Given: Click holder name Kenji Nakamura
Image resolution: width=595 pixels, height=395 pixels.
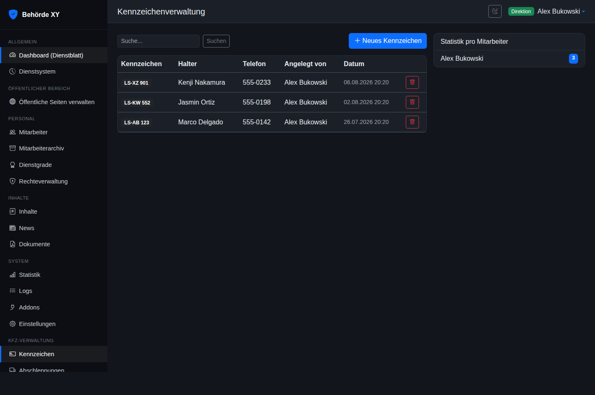Looking at the screenshot, I should coord(202,82).
